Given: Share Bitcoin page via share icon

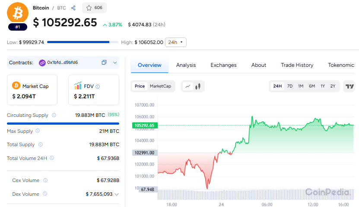Looking at the screenshot, I should pos(73,8).
